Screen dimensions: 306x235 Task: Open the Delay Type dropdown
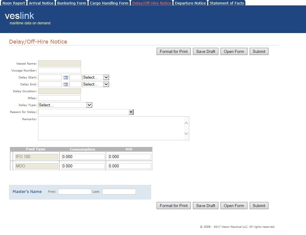[89, 105]
